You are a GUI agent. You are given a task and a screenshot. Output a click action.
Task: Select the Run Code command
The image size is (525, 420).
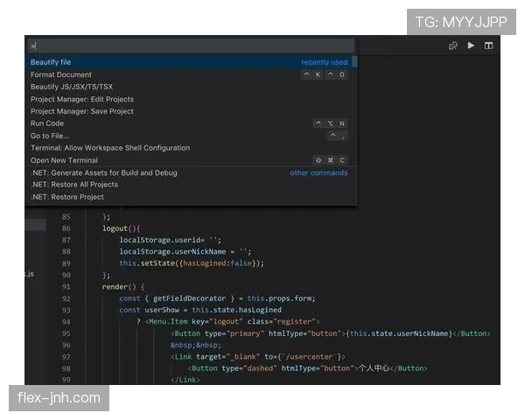[x=47, y=123]
